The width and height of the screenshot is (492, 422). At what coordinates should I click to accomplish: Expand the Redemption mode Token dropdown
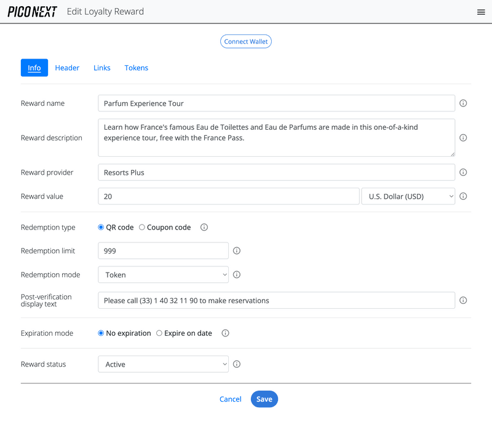pyautogui.click(x=163, y=275)
